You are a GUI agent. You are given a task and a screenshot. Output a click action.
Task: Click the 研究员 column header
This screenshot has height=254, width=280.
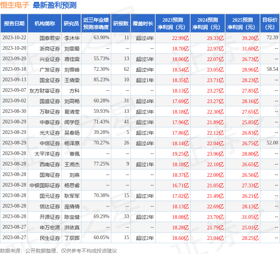(x=71, y=23)
